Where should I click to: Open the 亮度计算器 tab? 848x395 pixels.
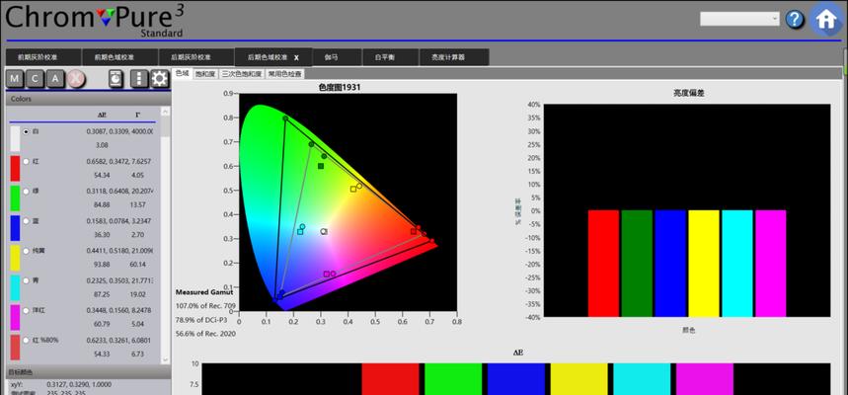[454, 57]
